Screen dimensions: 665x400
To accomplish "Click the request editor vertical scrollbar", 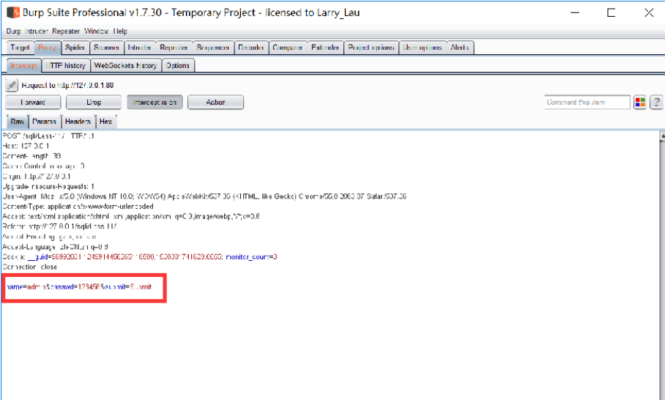I will tap(662, 265).
